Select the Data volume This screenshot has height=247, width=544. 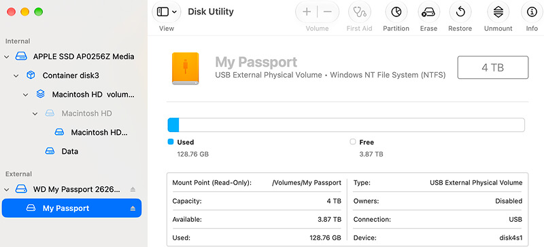[70, 152]
